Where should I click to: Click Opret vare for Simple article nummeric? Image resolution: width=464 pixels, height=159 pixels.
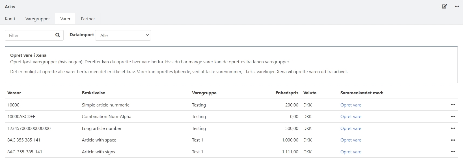(351, 105)
